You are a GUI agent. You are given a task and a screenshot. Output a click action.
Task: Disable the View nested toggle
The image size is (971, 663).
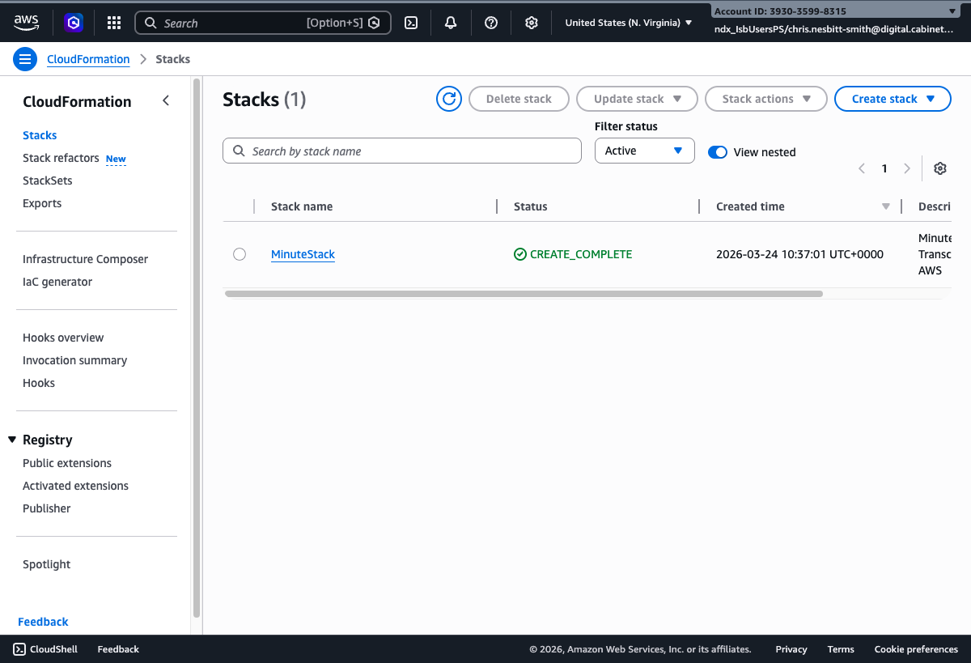pos(717,151)
